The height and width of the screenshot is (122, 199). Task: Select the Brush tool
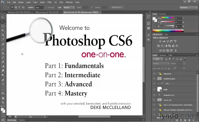coord(3,49)
